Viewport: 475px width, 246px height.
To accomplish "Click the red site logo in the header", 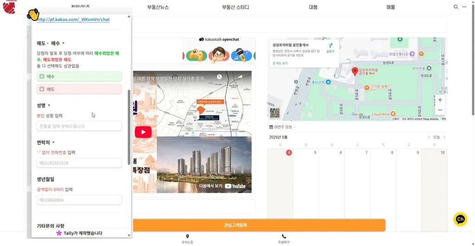I will (x=9, y=7).
